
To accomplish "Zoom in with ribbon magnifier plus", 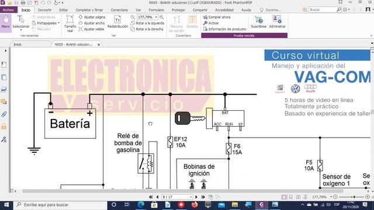I will tap(161, 17).
